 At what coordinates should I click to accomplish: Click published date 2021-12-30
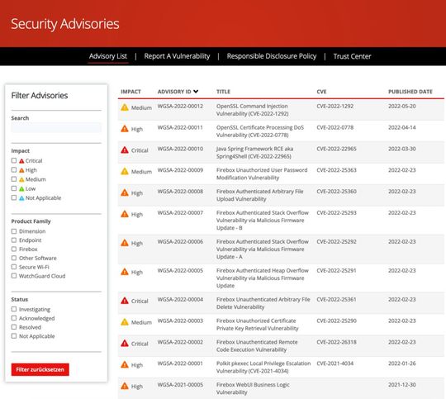tap(402, 385)
